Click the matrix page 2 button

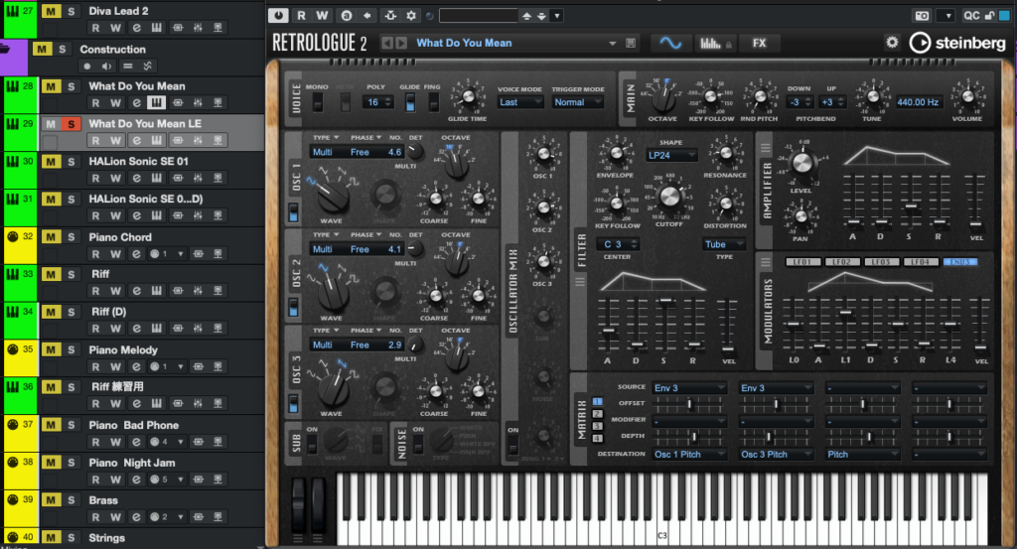click(597, 414)
